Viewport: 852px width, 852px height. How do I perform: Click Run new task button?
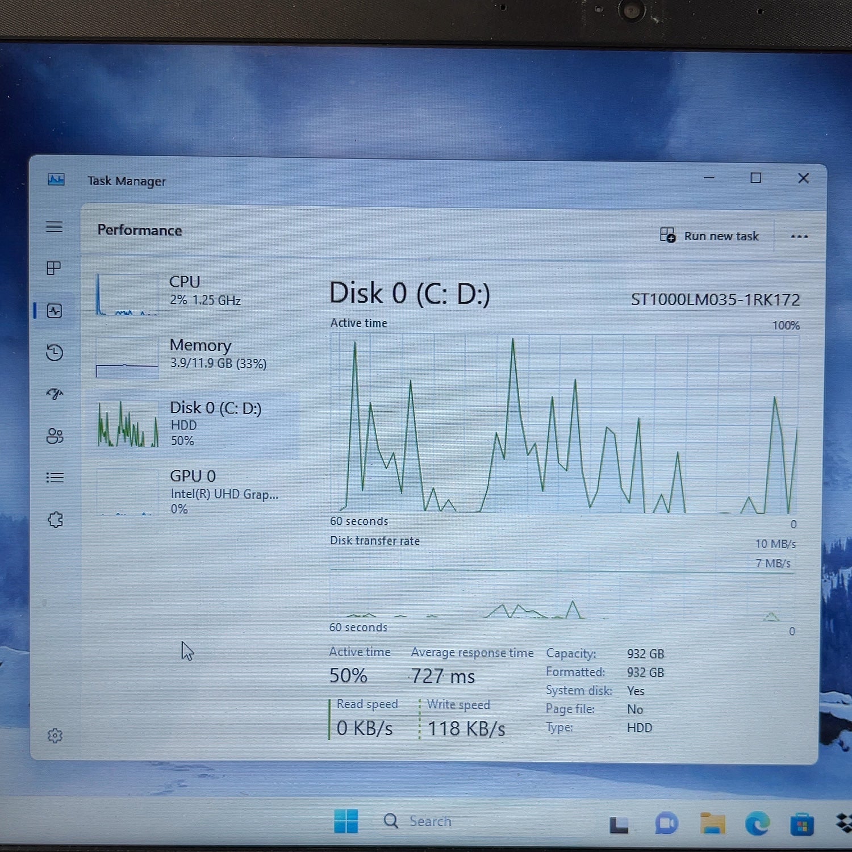coord(709,236)
